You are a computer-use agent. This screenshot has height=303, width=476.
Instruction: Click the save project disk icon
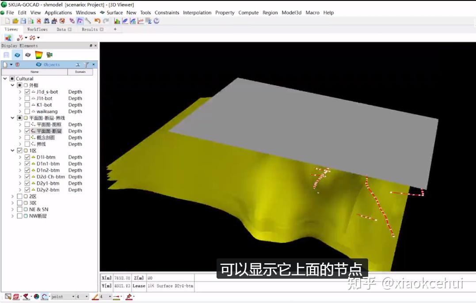coord(23,21)
